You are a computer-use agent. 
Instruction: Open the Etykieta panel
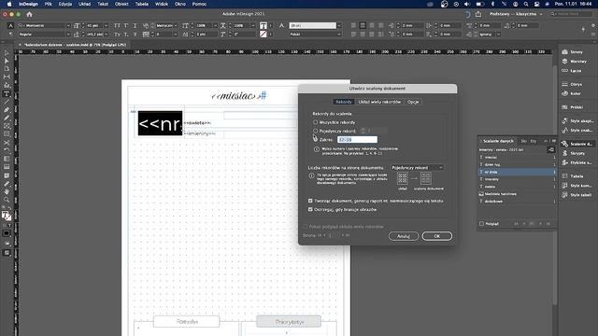[577, 162]
